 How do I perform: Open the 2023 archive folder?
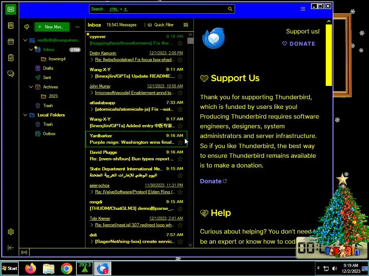53,96
